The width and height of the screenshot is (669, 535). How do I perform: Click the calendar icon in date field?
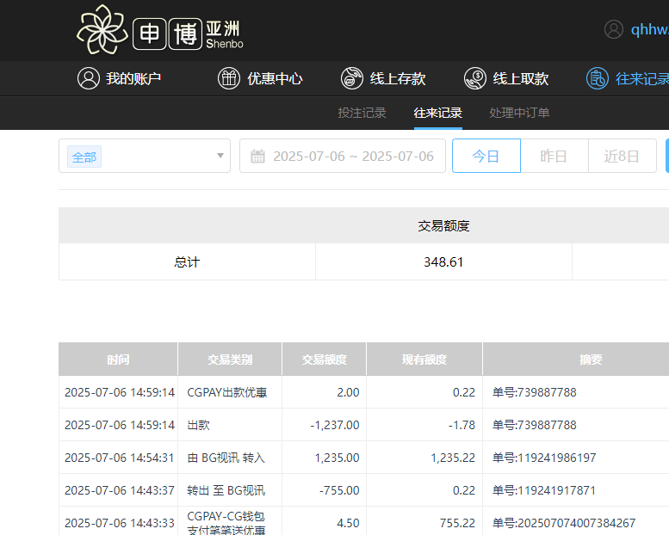[257, 157]
